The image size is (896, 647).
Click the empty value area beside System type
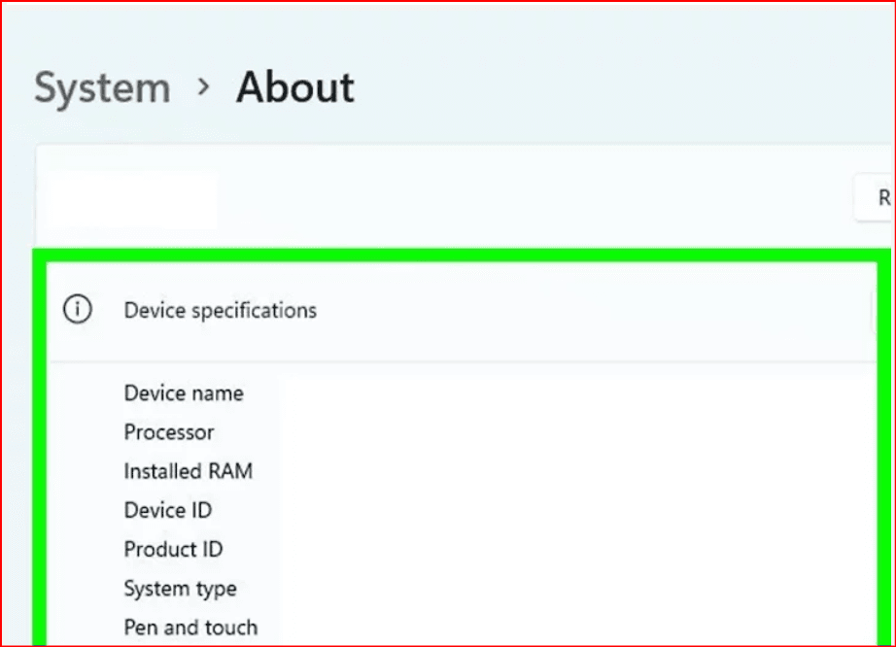click(544, 589)
